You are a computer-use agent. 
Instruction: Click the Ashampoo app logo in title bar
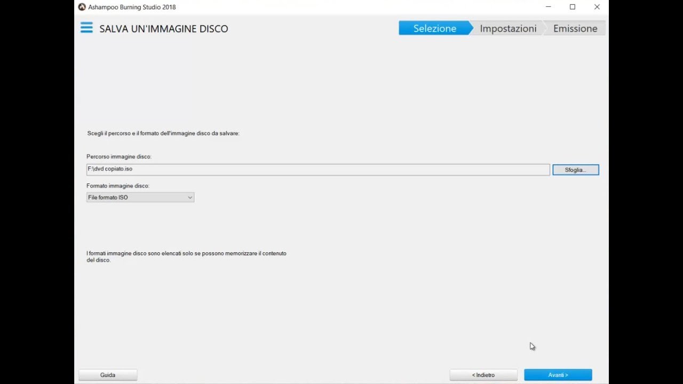point(82,7)
